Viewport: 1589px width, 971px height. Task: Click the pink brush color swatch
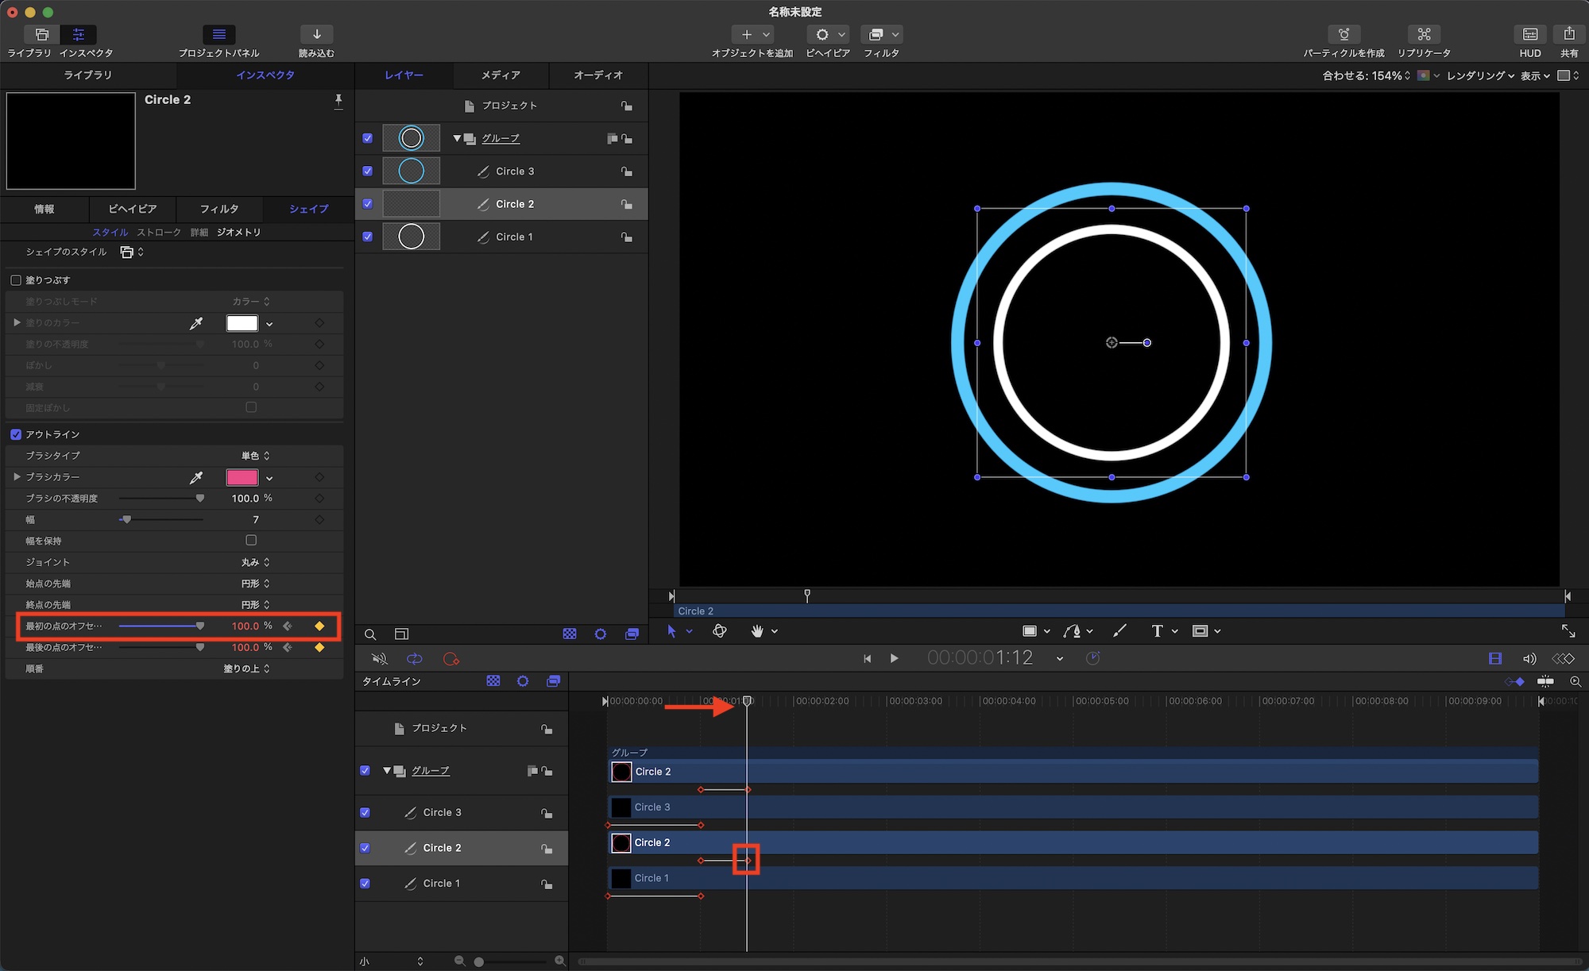[x=242, y=478]
